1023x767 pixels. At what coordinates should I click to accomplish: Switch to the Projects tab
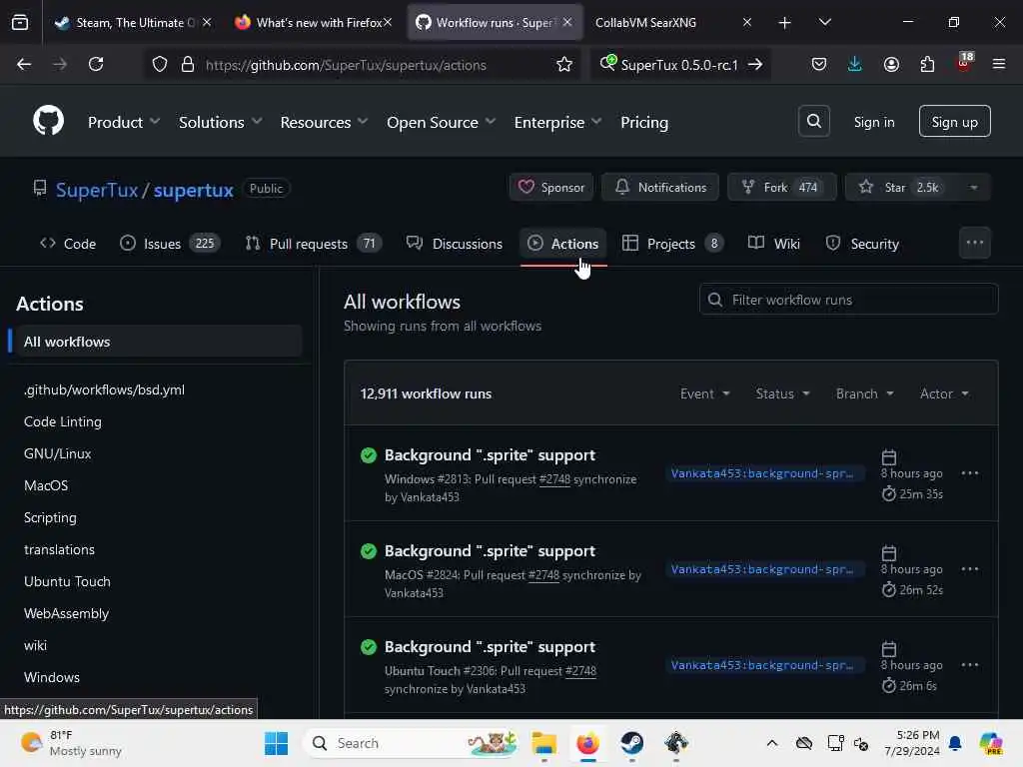click(x=672, y=244)
